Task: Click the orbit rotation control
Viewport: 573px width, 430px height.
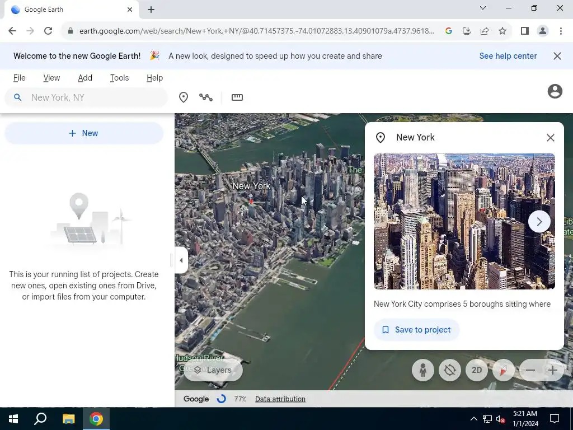Action: coord(450,370)
